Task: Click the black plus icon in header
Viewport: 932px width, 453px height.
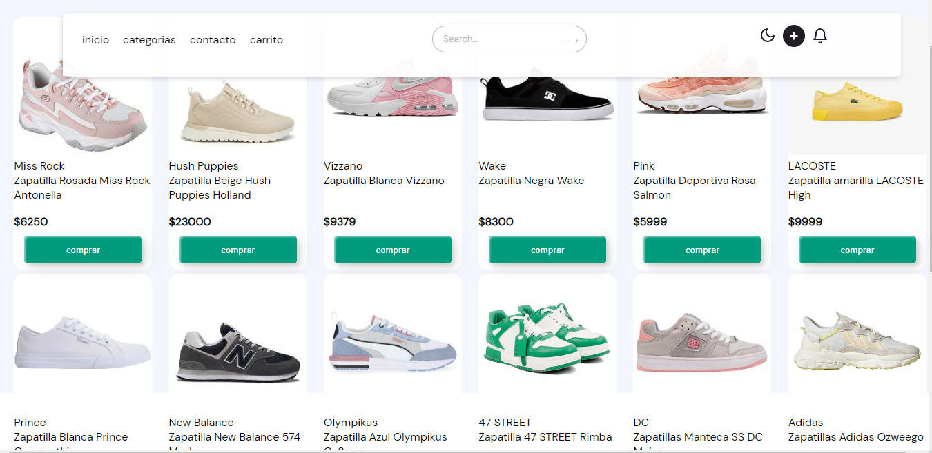Action: (794, 36)
